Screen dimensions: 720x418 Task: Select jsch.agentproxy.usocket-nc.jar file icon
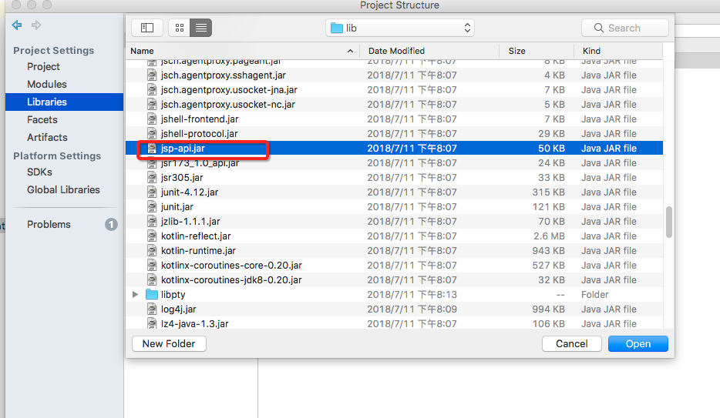pyautogui.click(x=152, y=105)
